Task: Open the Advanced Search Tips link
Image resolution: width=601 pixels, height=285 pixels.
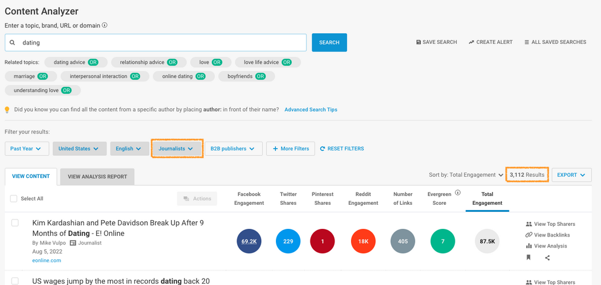Action: click(310, 109)
